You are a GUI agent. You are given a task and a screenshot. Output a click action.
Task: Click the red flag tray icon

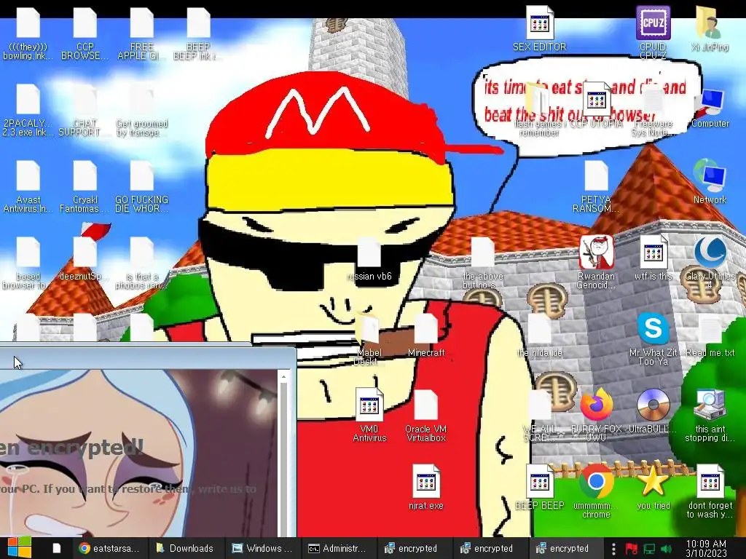pos(632,549)
